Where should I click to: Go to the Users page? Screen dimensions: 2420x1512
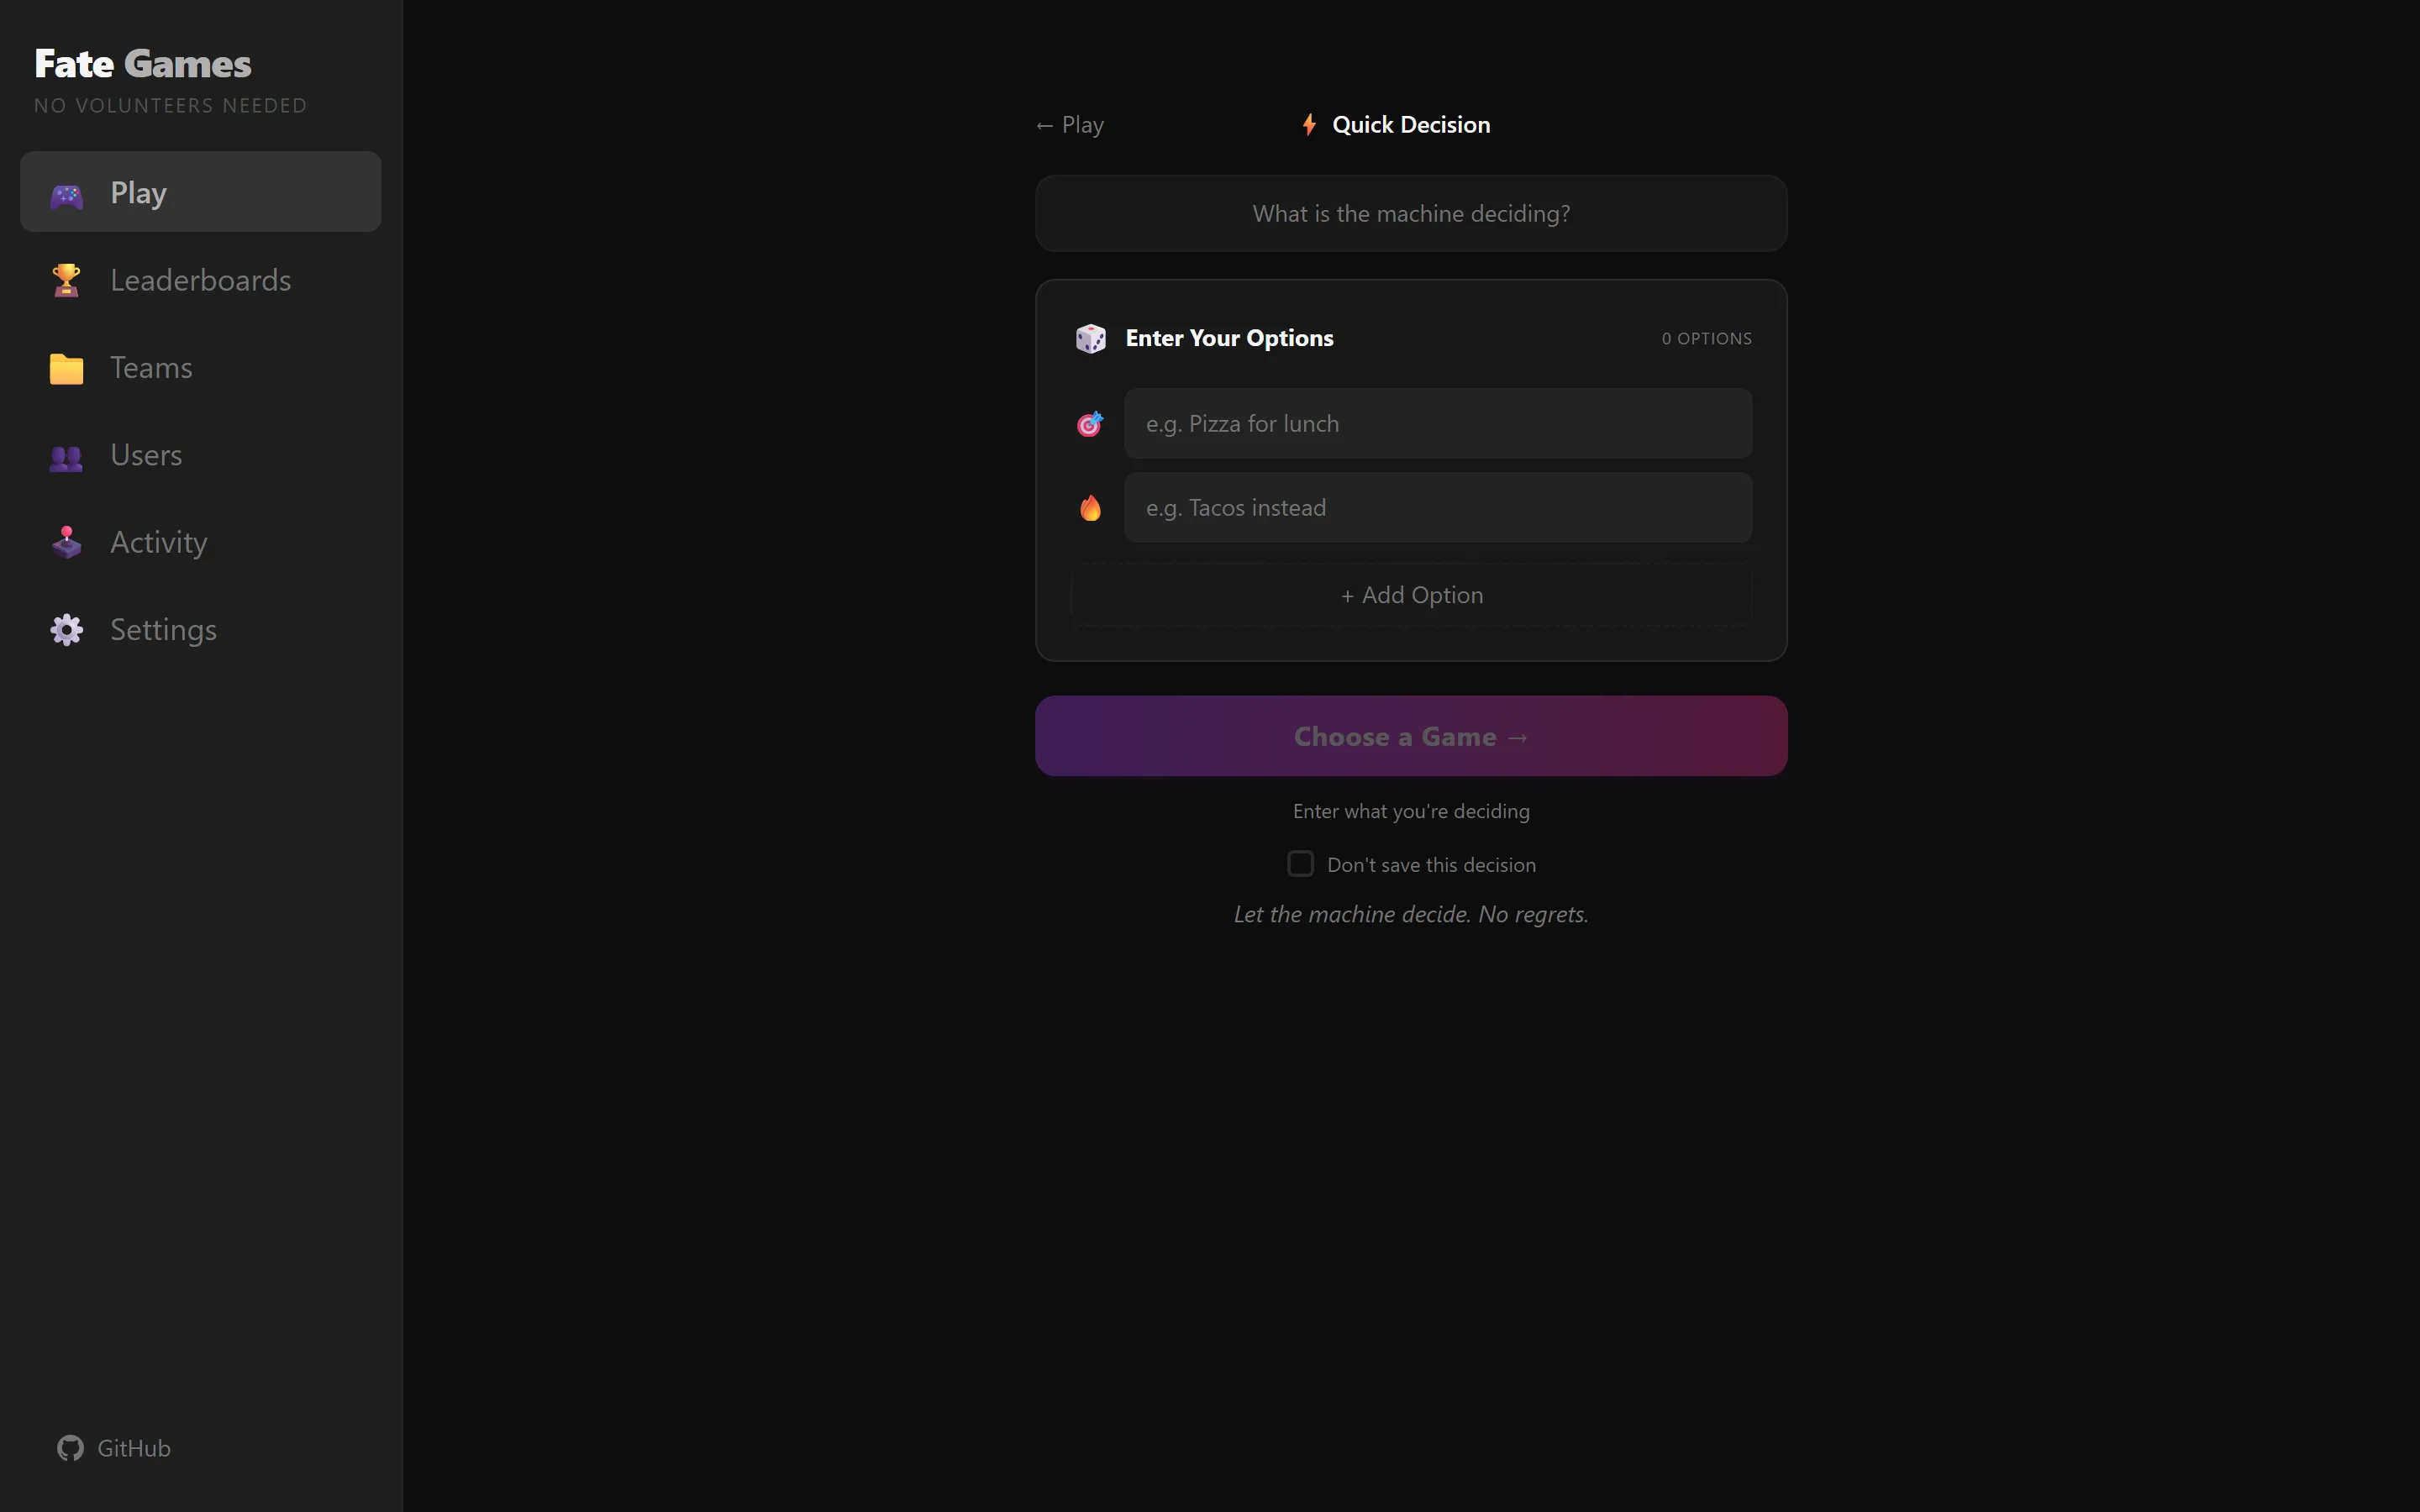pos(200,455)
